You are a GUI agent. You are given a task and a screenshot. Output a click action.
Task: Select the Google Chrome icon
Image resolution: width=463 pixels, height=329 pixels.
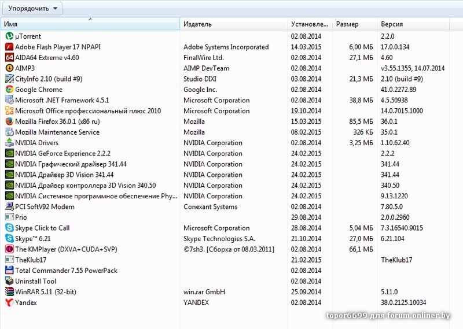pyautogui.click(x=9, y=90)
